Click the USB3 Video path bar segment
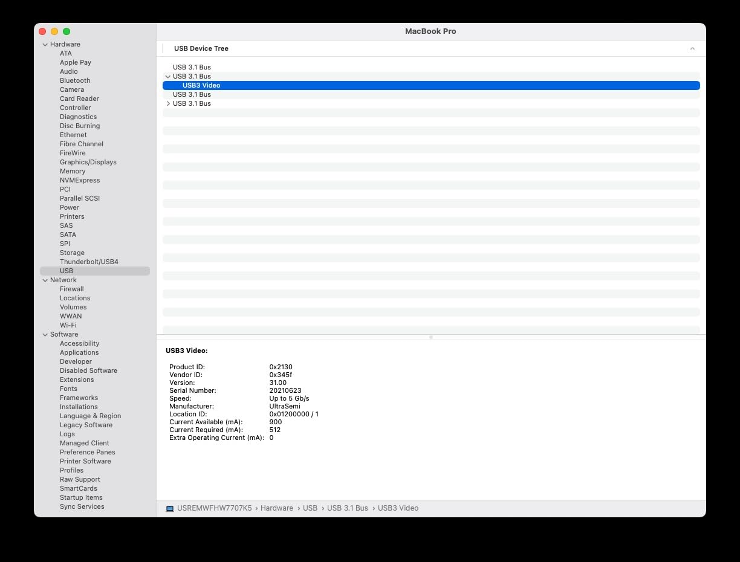 (x=398, y=508)
